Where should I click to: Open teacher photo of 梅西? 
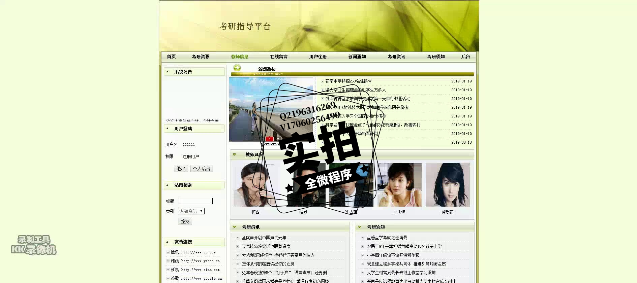tap(255, 185)
